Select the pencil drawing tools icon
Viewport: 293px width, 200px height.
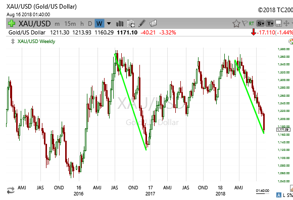tap(142, 23)
